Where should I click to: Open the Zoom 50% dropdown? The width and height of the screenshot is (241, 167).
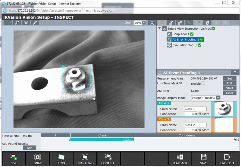pos(144,23)
